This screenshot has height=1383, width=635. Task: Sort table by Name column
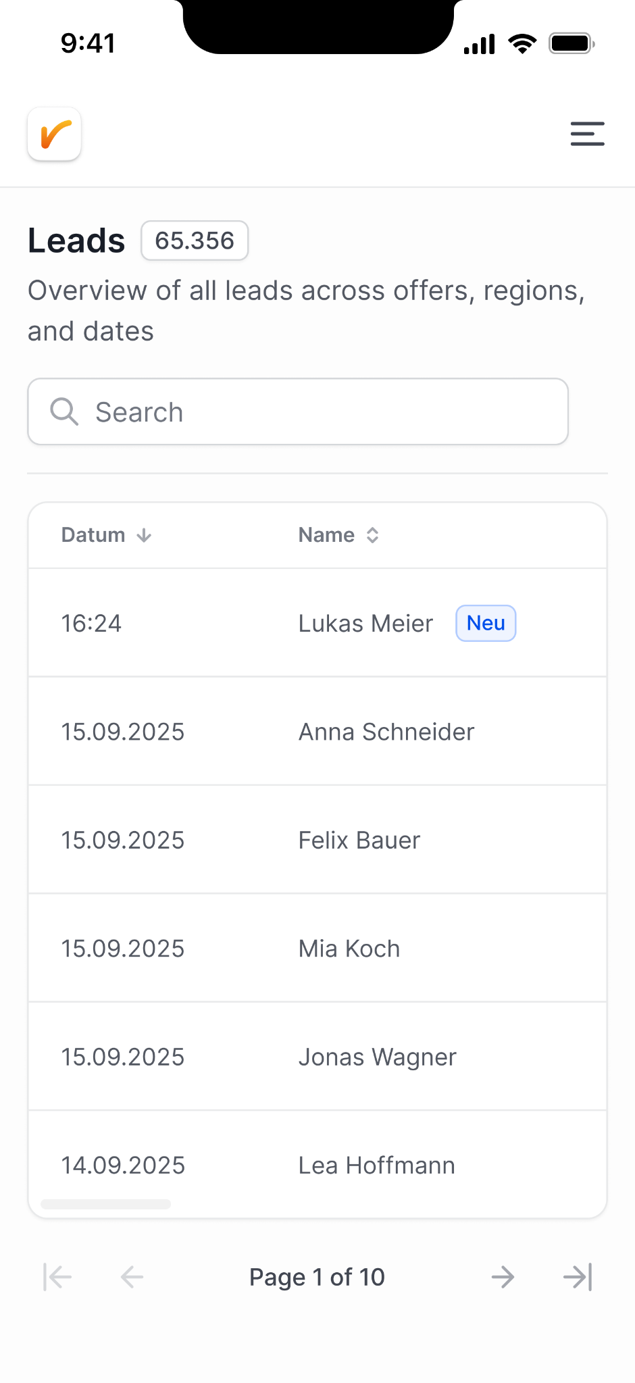tap(338, 535)
